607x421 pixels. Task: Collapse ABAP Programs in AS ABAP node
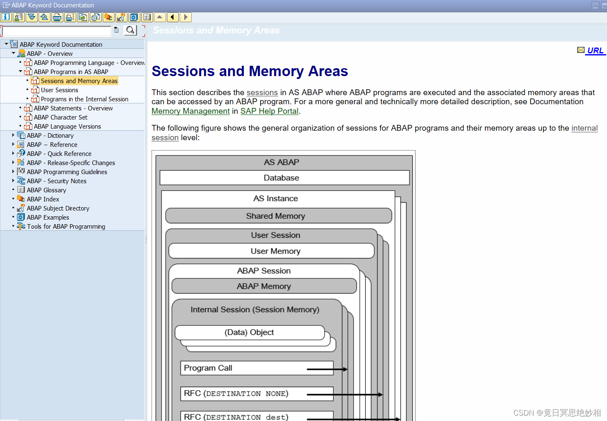click(20, 71)
